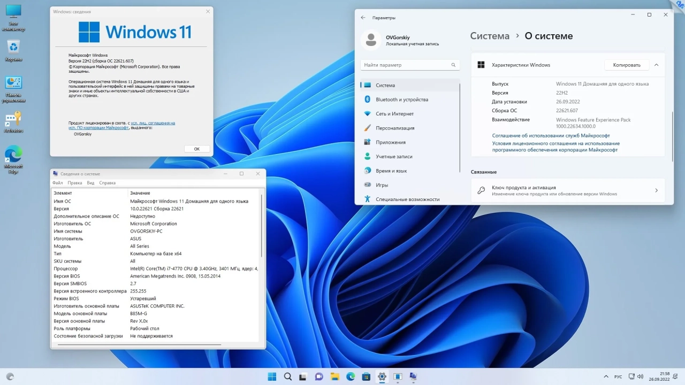Open Игры section in Settings
The image size is (685, 385).
pos(410,185)
